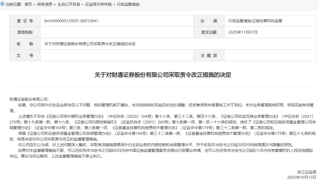
Task: Click the 发布机构 label cell
Action: click(x=25, y=32)
